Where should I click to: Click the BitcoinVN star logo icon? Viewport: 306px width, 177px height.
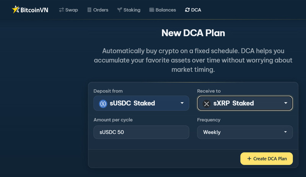[16, 10]
